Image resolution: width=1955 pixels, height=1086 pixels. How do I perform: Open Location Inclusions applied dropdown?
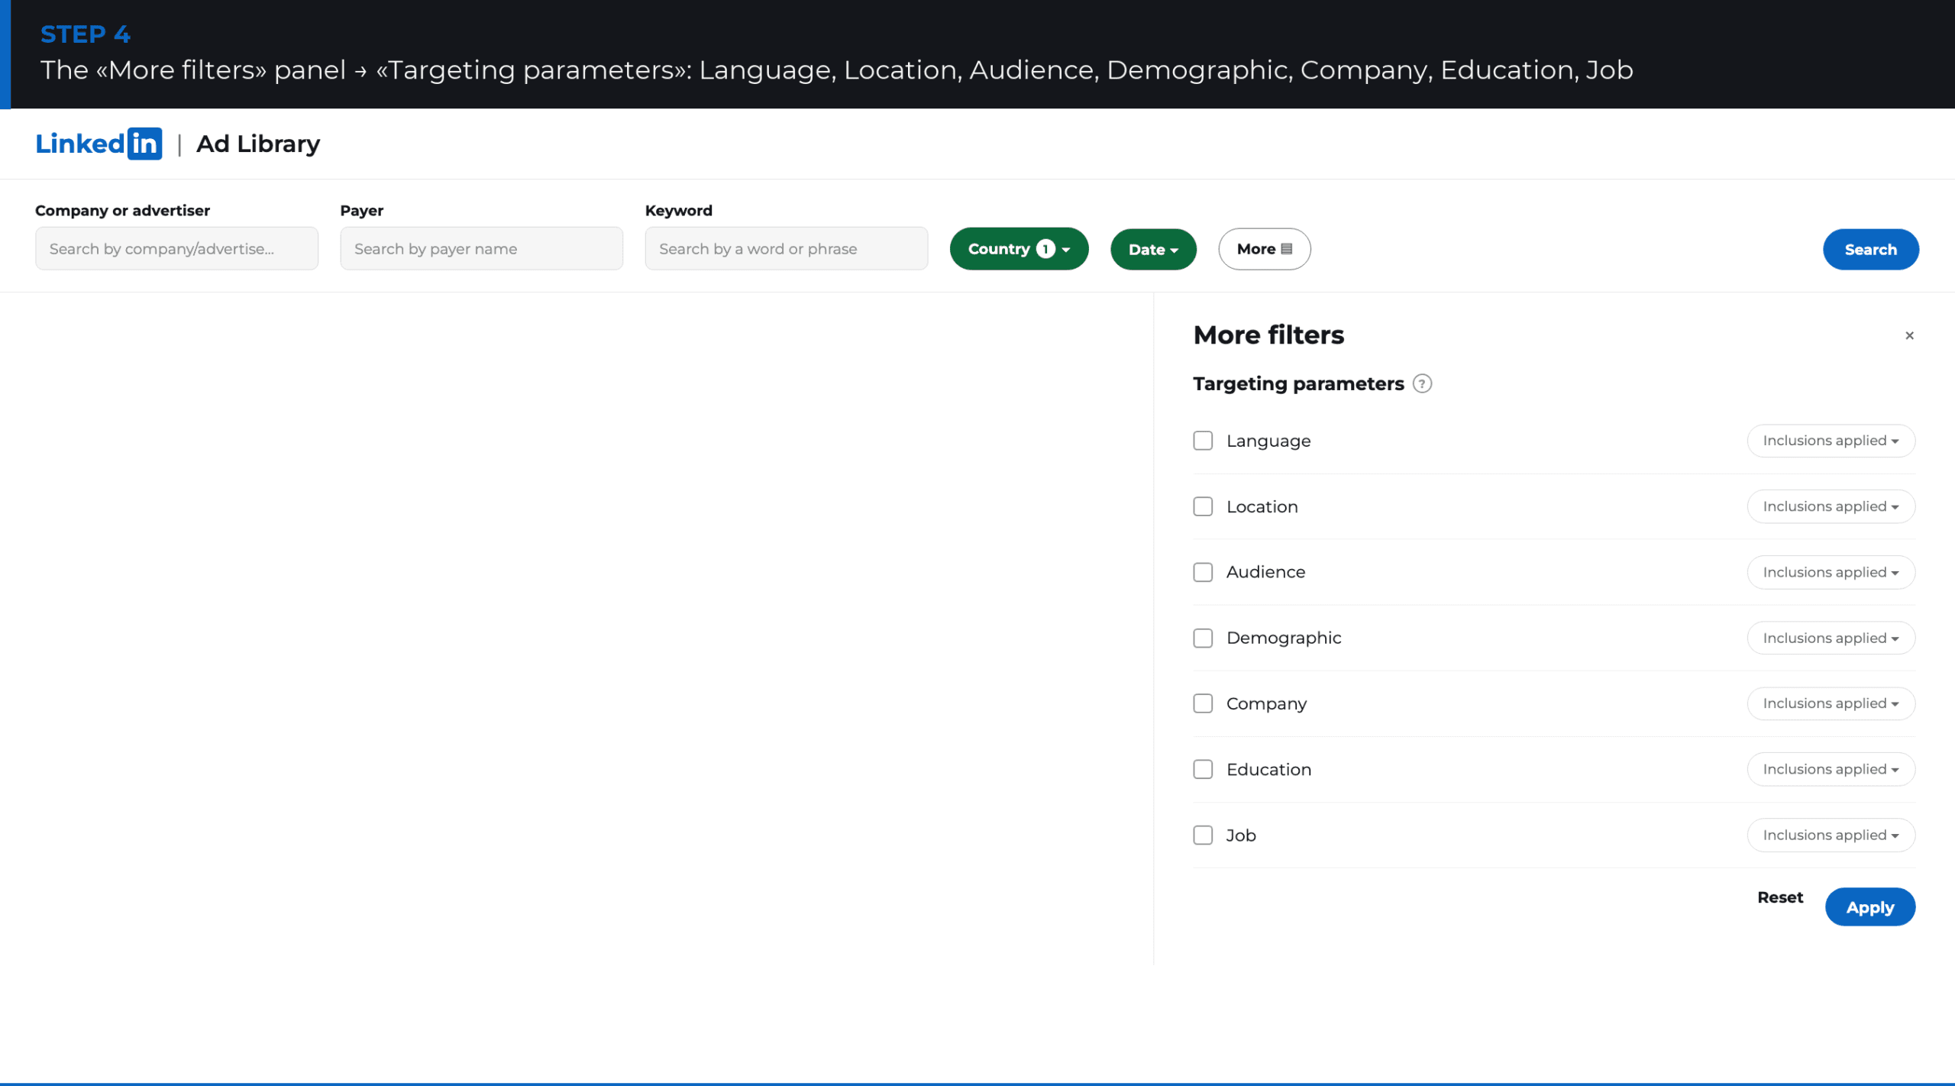[1831, 506]
